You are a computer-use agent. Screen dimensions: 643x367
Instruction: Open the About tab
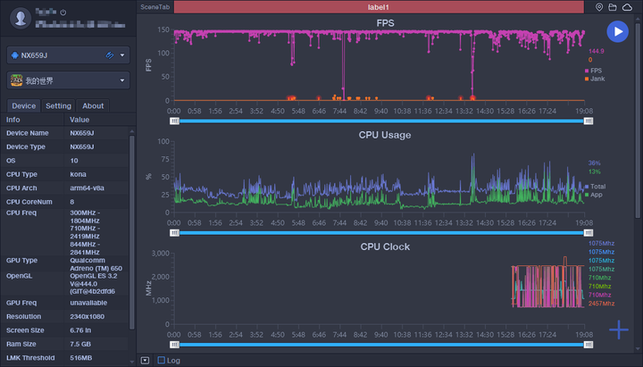point(93,105)
